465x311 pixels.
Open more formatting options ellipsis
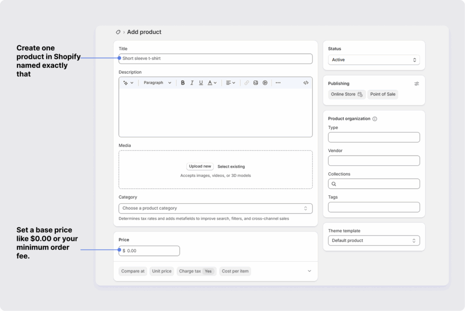click(x=278, y=83)
